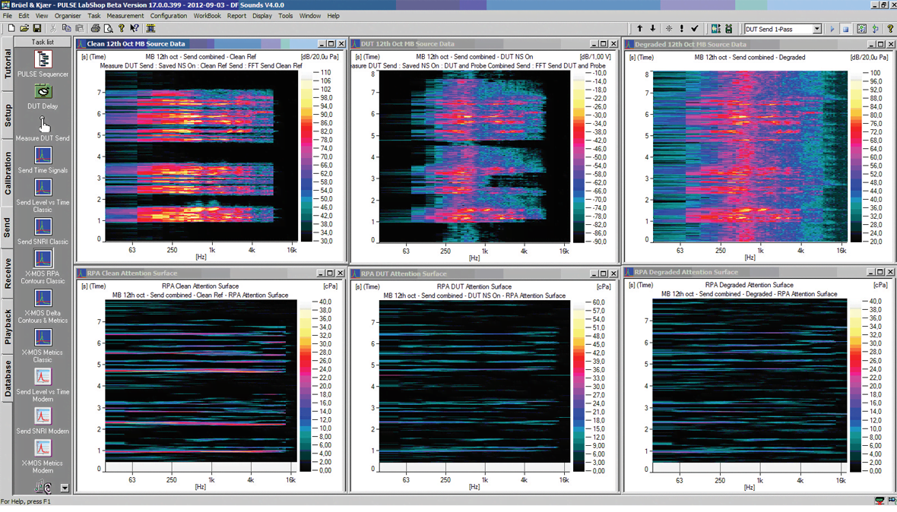Open Send SNRI Modern task
The height and width of the screenshot is (512, 897).
coord(43,416)
